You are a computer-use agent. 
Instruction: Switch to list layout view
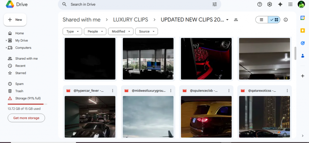[x=262, y=20]
